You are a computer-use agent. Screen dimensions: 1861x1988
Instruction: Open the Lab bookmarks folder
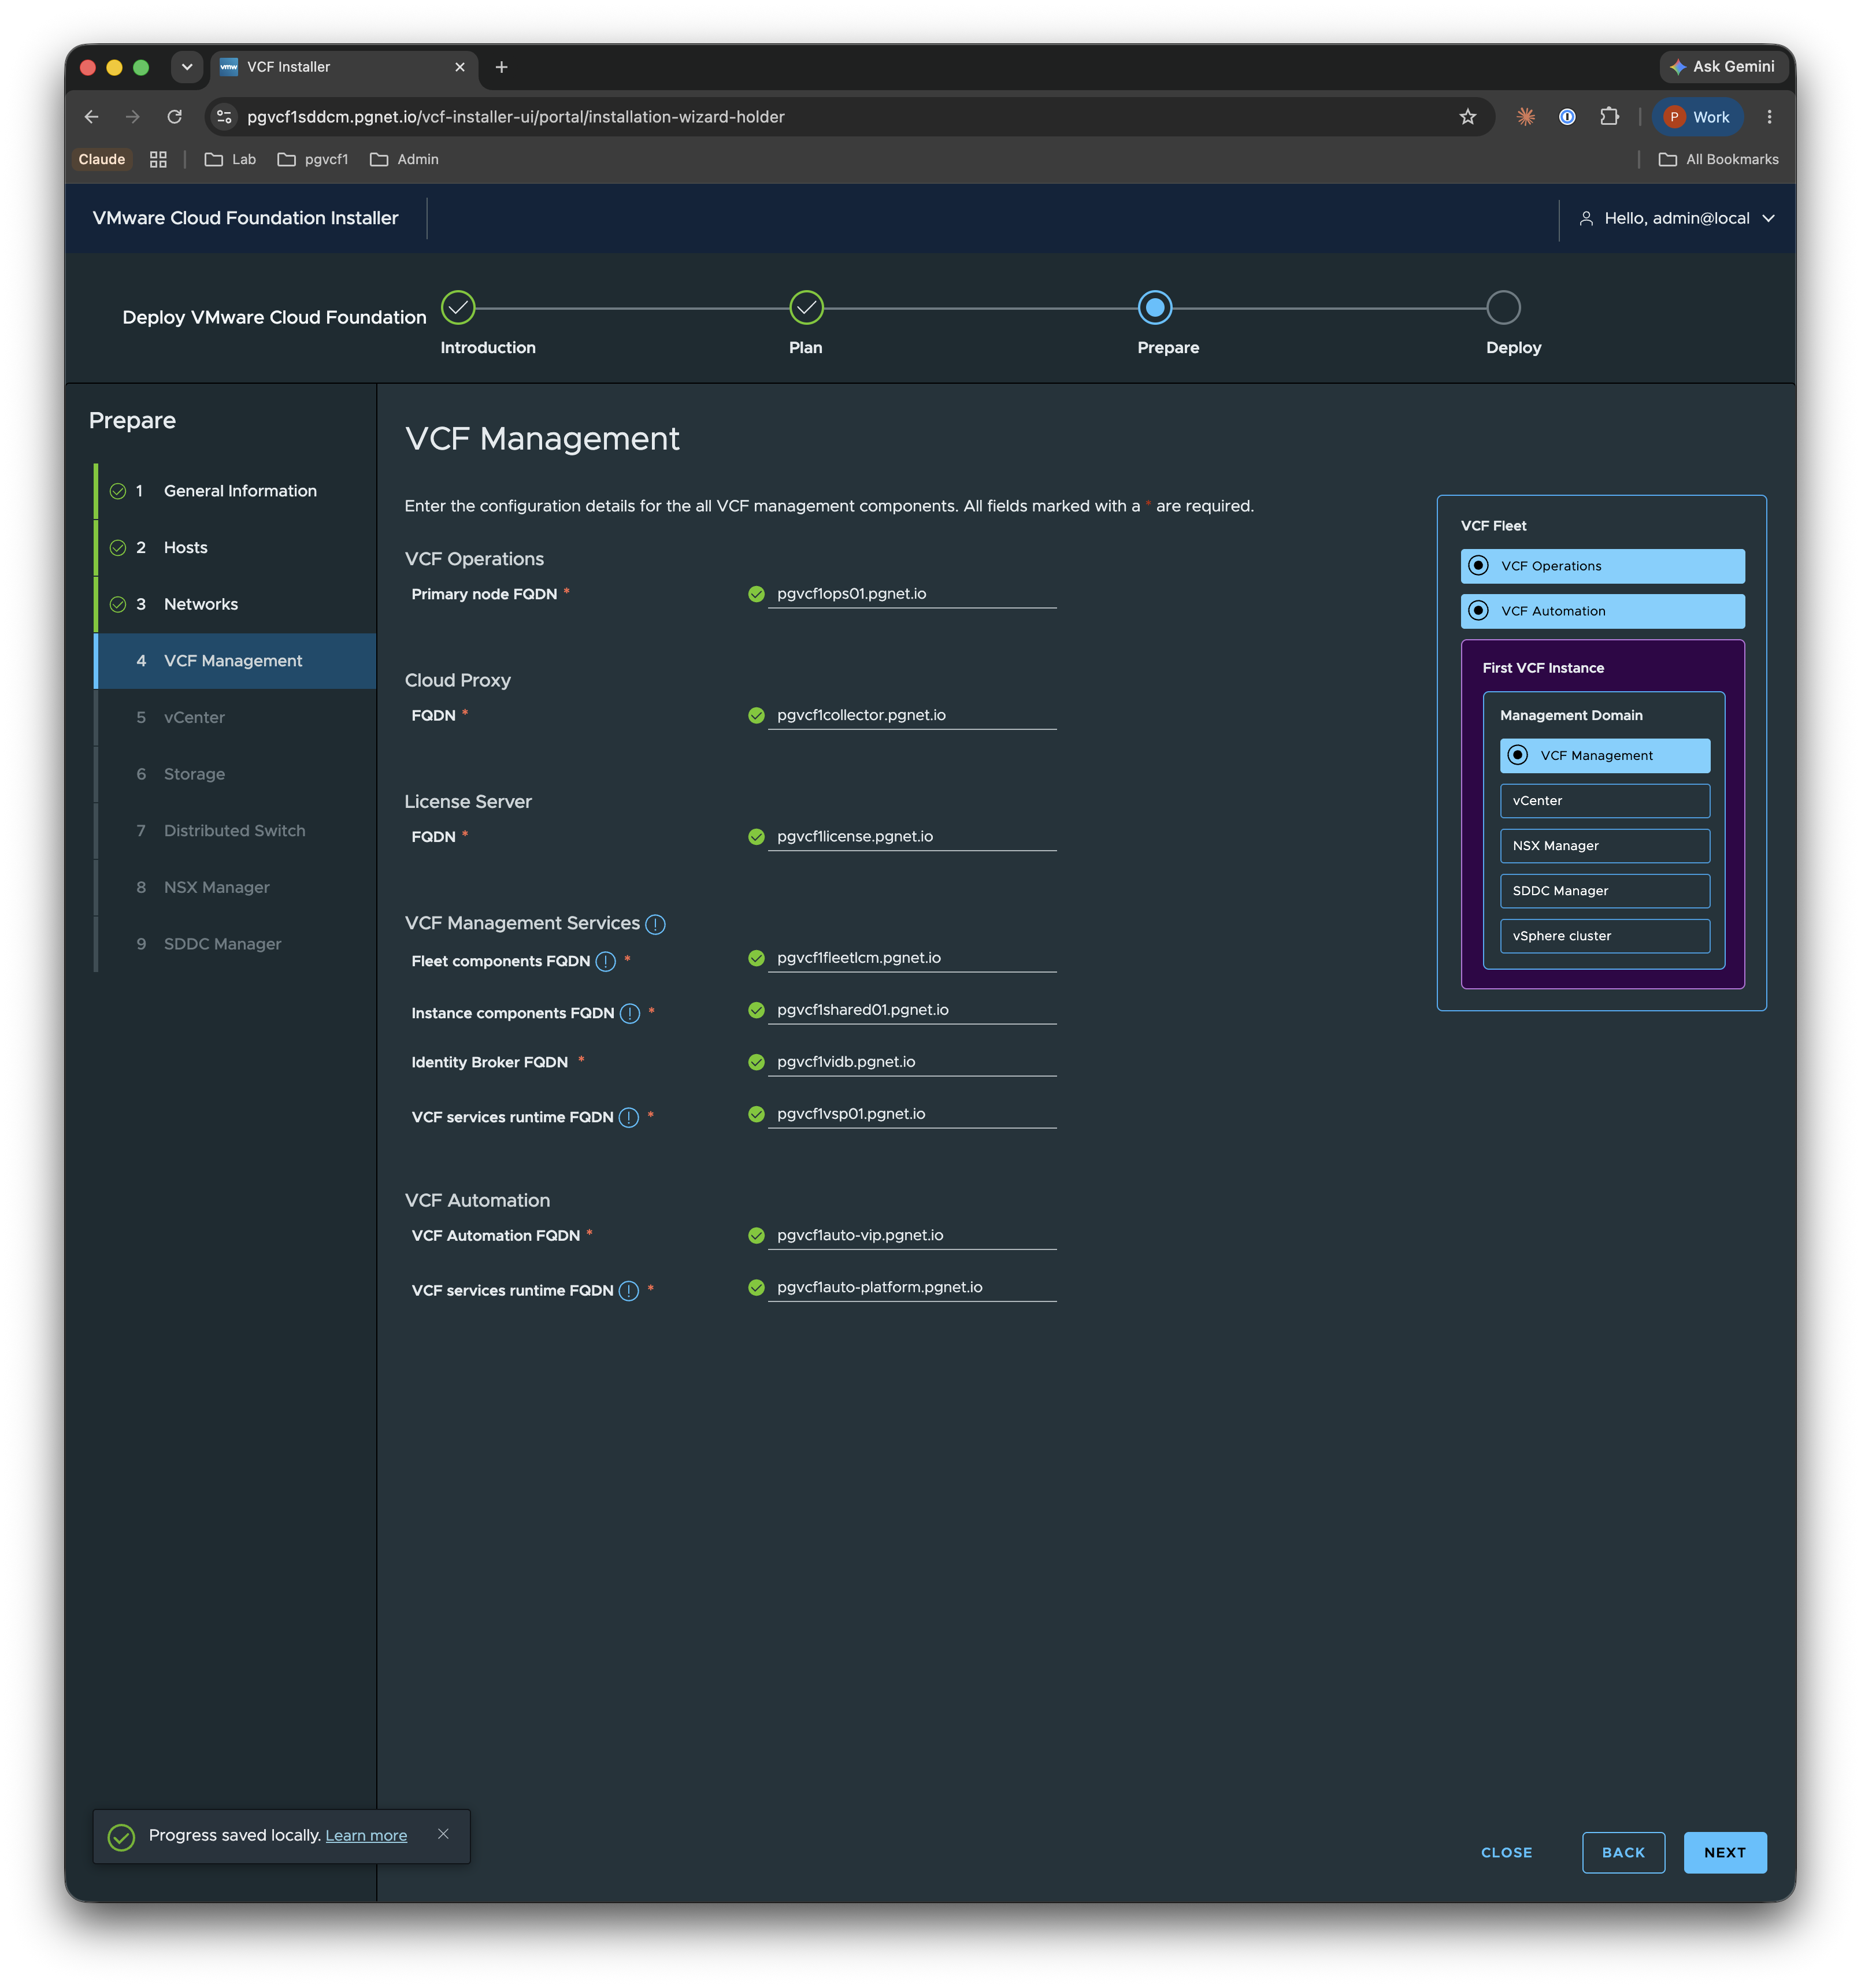click(230, 159)
